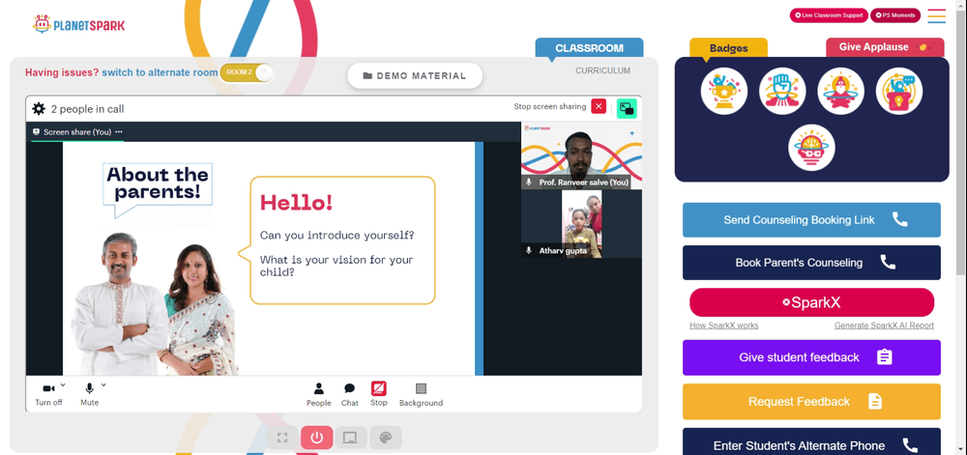The width and height of the screenshot is (967, 455).
Task: Open Generate SparkX AI Report link
Action: click(x=885, y=326)
